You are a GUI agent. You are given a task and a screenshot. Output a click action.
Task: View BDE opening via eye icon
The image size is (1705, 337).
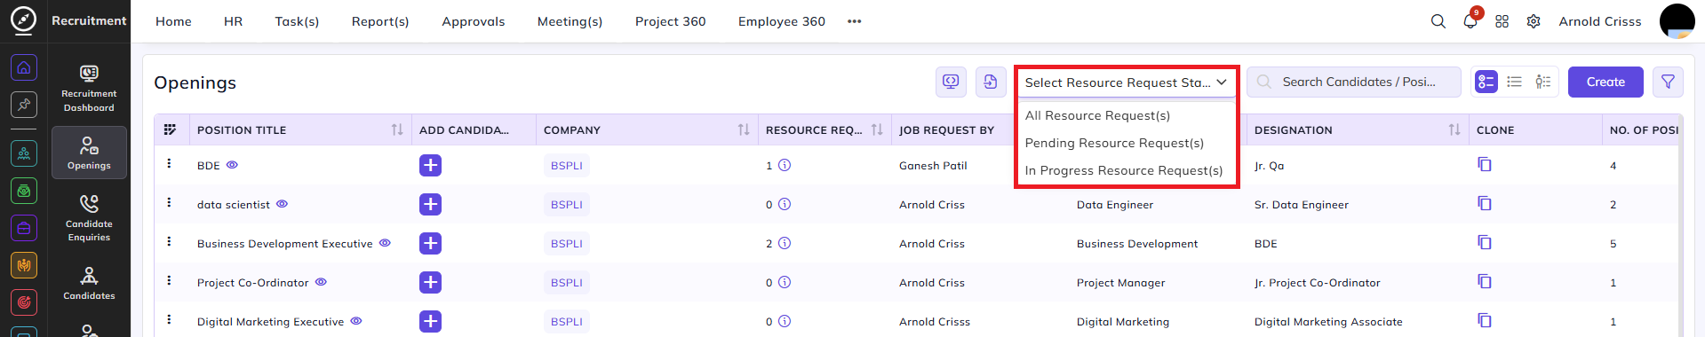click(x=232, y=165)
